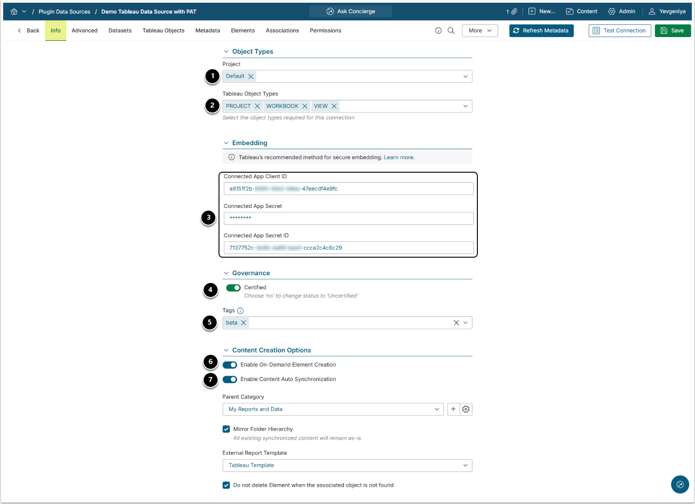Viewport: 695px width, 504px height.
Task: Remove the beta tag chip
Action: click(243, 323)
